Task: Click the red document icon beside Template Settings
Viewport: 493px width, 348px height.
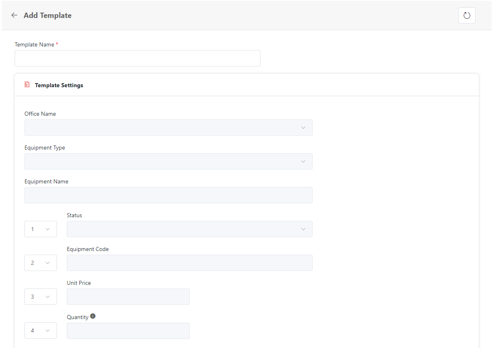Action: (x=27, y=84)
